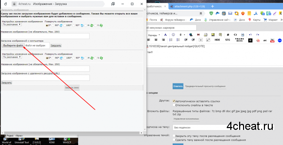Select 0° rotation in computer upload section
The image size is (283, 145).
47,26
